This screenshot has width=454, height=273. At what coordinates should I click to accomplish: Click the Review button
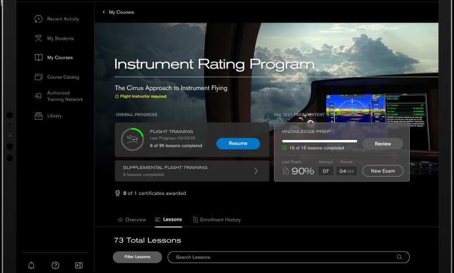383,144
